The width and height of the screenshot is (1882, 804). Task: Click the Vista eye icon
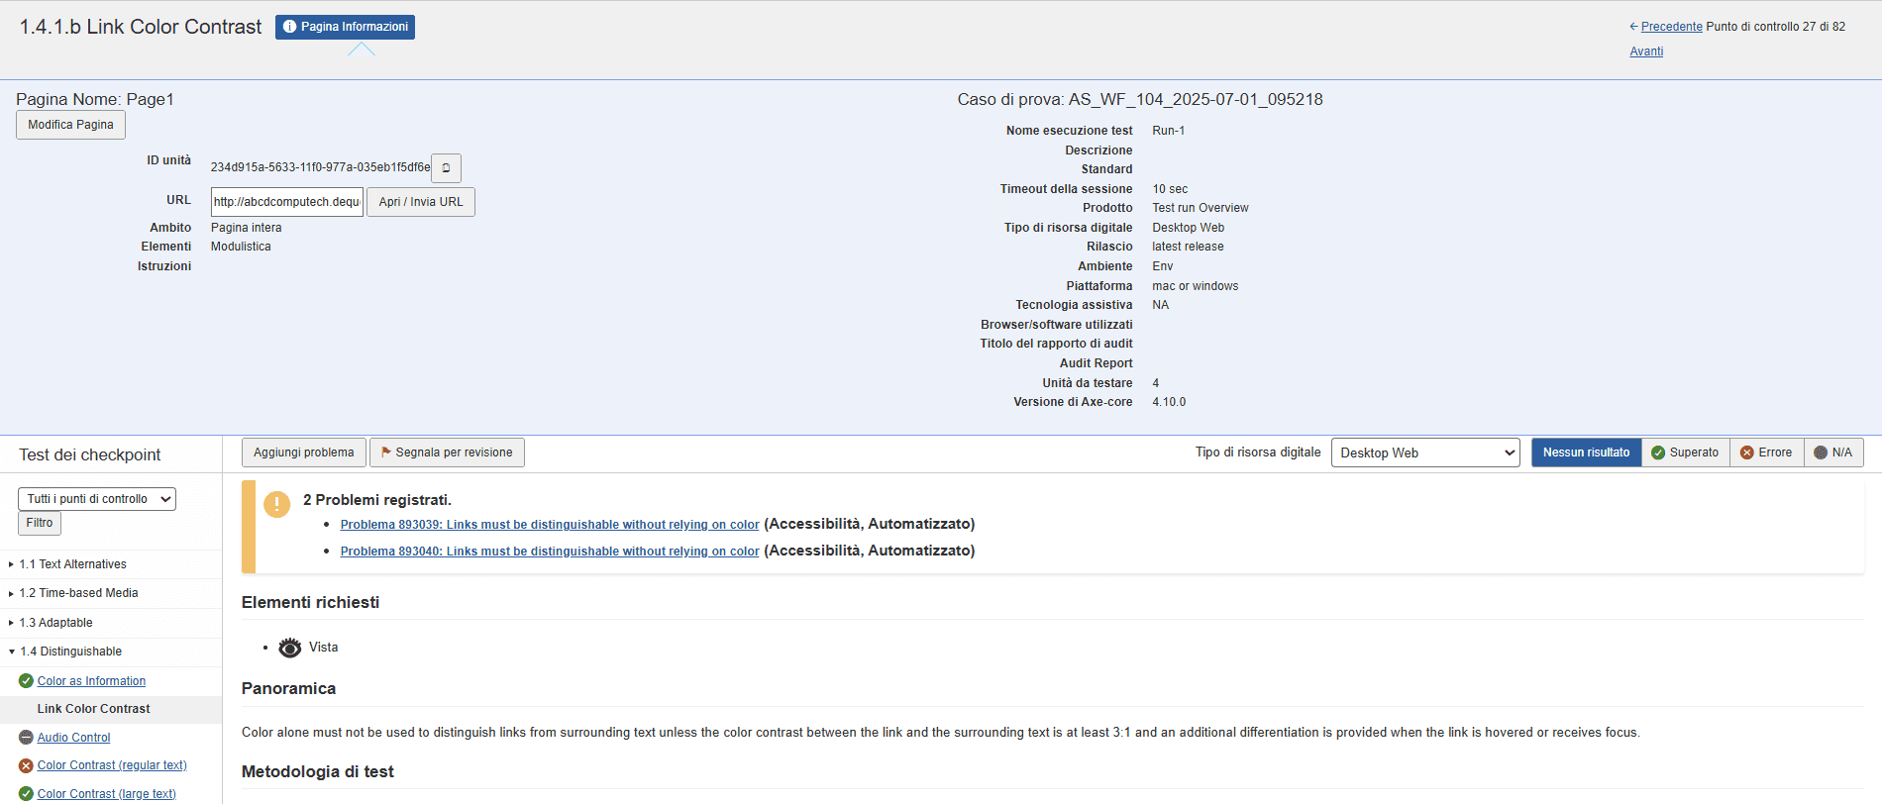pyautogui.click(x=289, y=648)
